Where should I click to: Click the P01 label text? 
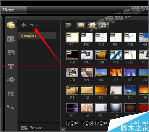point(72,45)
